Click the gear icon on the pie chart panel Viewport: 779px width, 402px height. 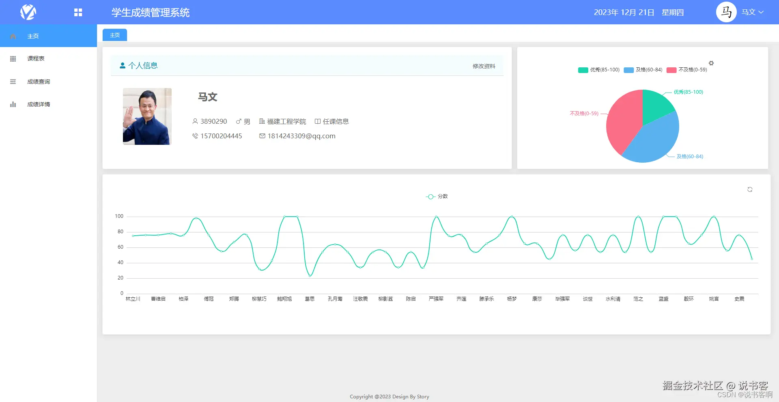(711, 63)
